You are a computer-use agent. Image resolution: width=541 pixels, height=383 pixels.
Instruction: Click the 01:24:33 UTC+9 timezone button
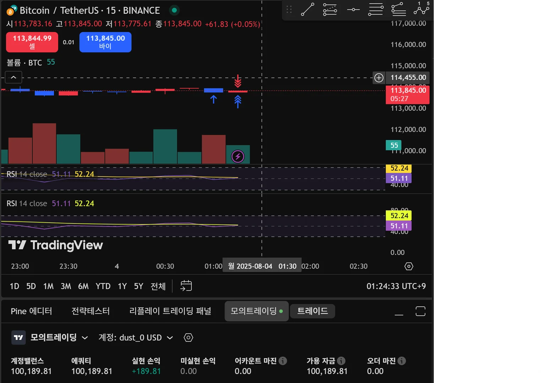pyautogui.click(x=396, y=286)
